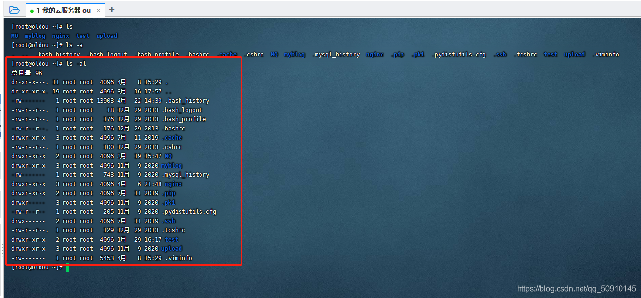Click .viminfo in the ls -a output row

point(605,55)
